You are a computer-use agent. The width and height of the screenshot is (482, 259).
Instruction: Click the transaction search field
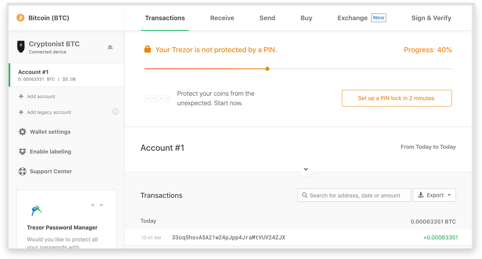[x=354, y=195]
